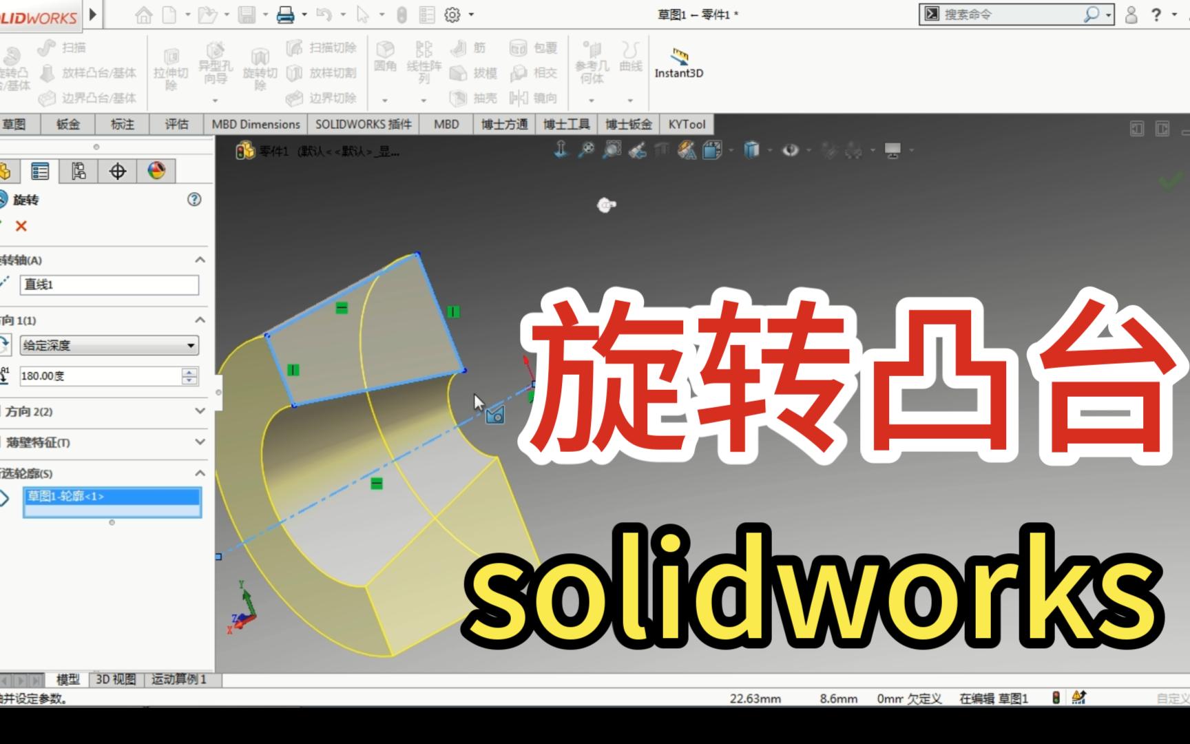1190x744 pixels.
Task: Cancel the revolve with the red X
Action: point(20,225)
